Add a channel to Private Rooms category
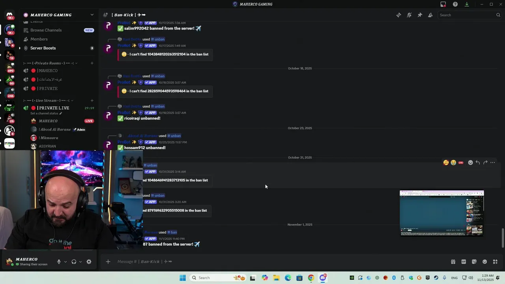Screen dimensions: 505x284 pos(92,63)
